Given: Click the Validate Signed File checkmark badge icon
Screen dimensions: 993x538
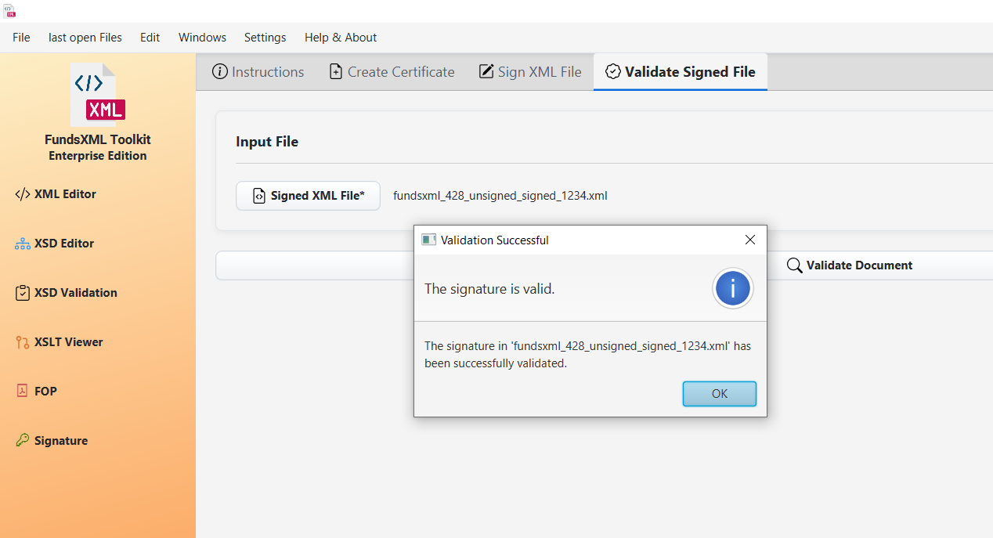Looking at the screenshot, I should pos(613,72).
